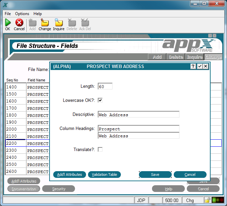Open the Documentation button
227x206 pixels.
pyautogui.click(x=24, y=189)
